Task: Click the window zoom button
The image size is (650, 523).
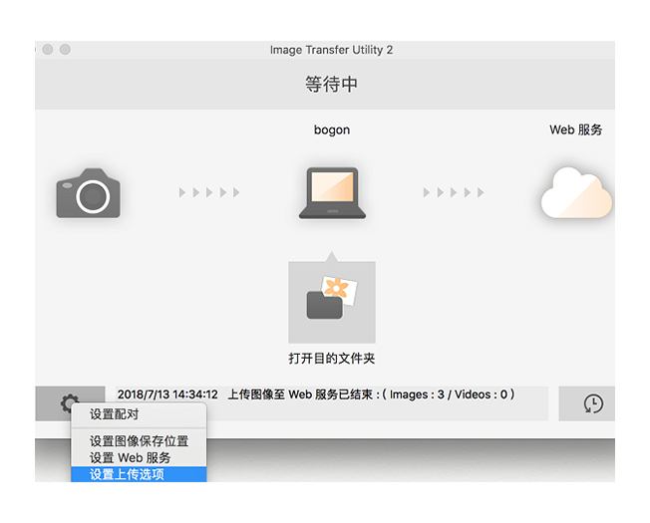Action: [65, 49]
